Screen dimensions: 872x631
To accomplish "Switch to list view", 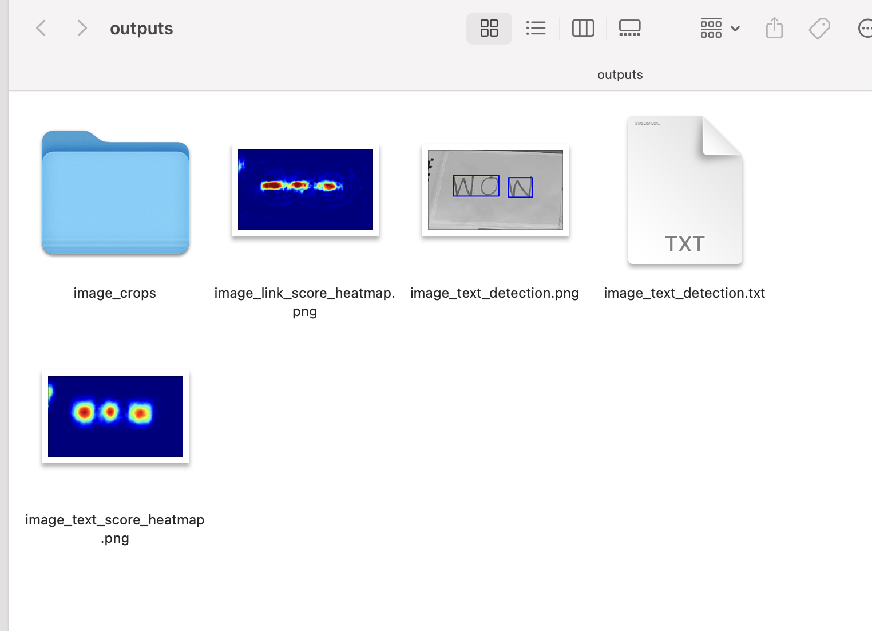I will [536, 28].
